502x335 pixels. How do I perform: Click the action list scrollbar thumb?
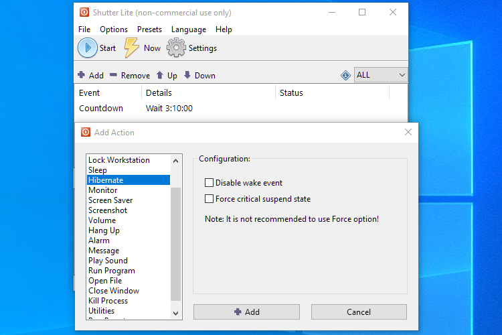click(x=175, y=244)
